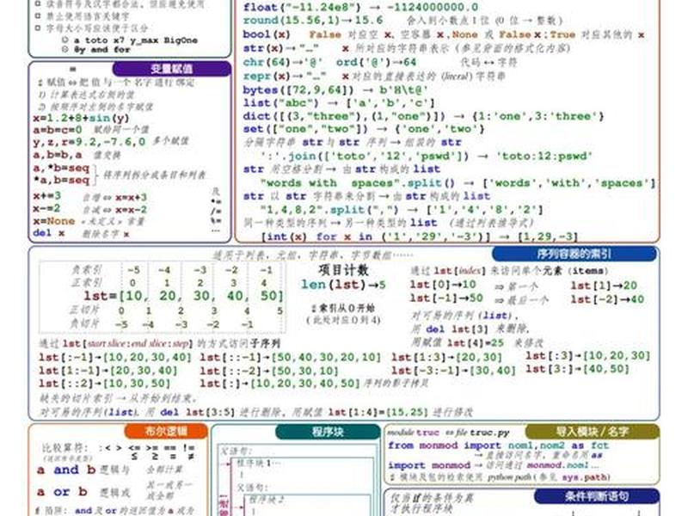Click the "1,4,8,2".split(",") example

tap(402, 210)
